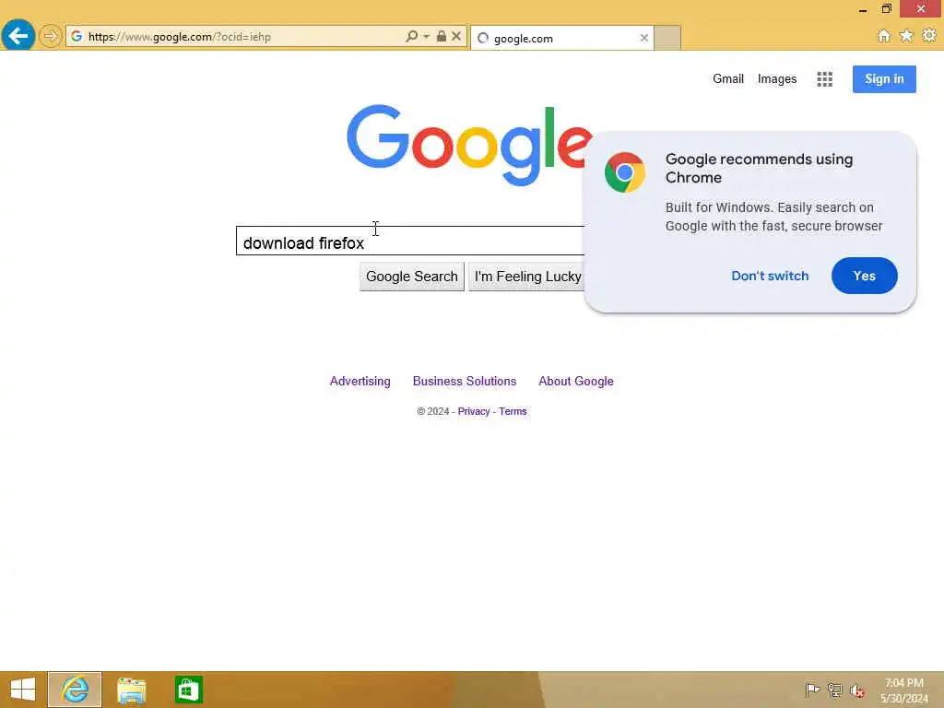Open the Tools gear icon
This screenshot has height=708, width=944.
tap(929, 36)
